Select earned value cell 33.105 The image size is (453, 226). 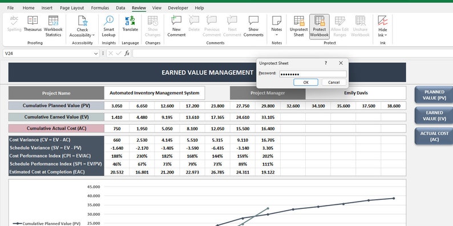pyautogui.click(x=268, y=117)
